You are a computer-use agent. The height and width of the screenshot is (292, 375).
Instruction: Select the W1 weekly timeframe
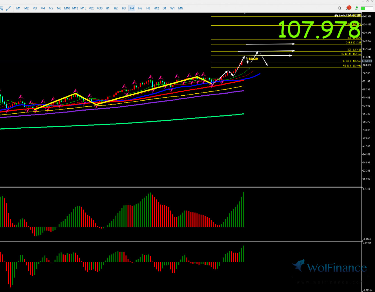pyautogui.click(x=172, y=8)
